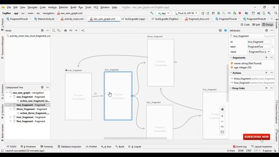
Task: Collapse the Actions section
Action: (231, 73)
